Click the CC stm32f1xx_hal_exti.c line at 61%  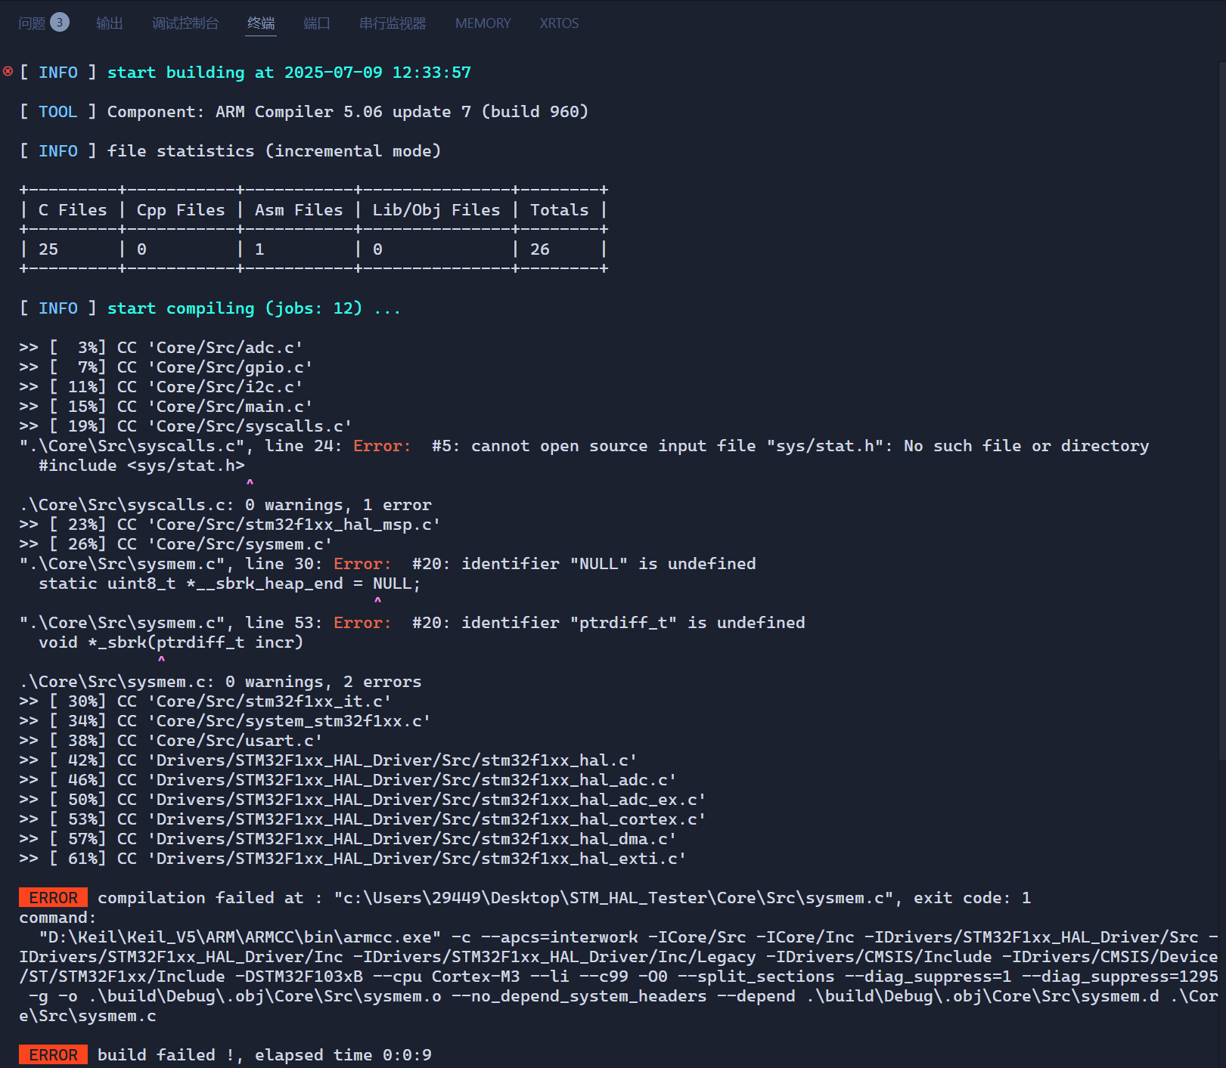352,859
